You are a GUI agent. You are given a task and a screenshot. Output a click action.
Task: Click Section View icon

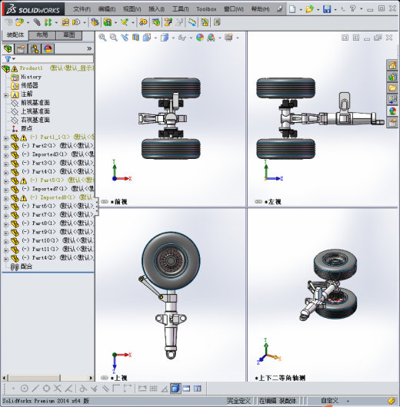[135, 38]
